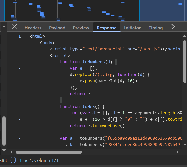
Task: View the Initiator tab
Action: tap(132, 28)
